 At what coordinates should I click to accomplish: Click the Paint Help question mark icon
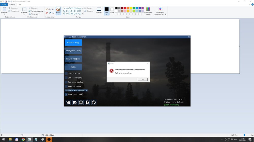252,5
